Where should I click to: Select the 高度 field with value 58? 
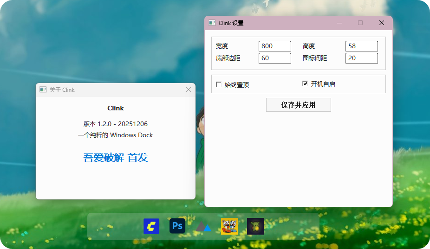[361, 46]
